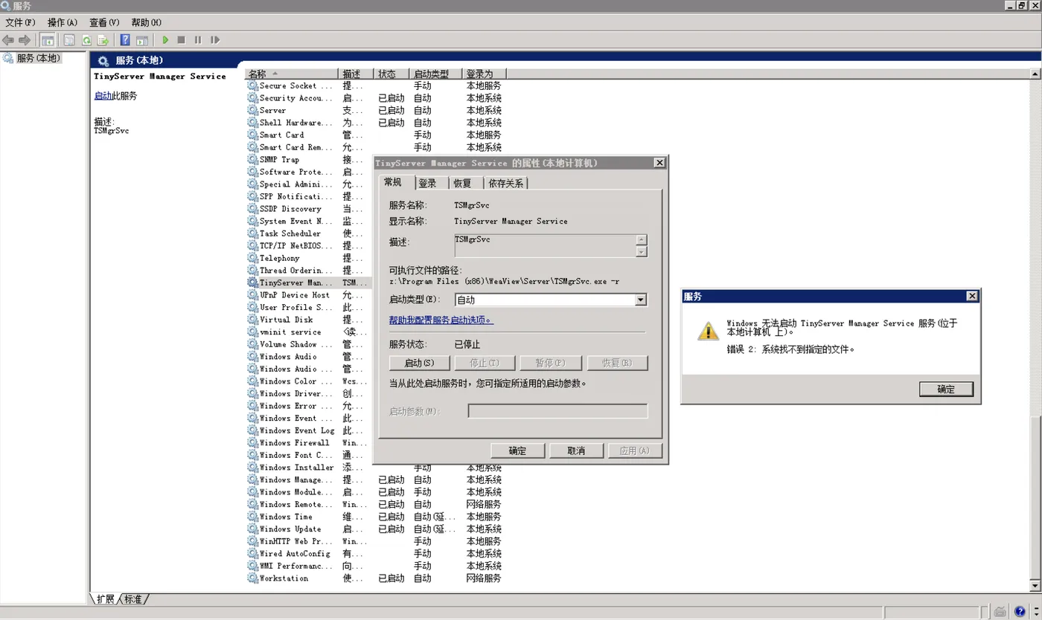1042x620 pixels.
Task: Click the 启动 link to start this service
Action: pos(103,96)
